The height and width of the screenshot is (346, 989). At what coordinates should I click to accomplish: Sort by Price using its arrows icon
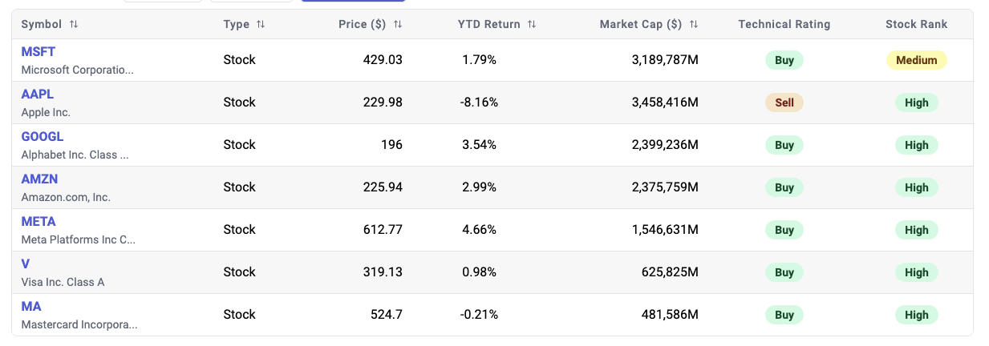point(398,25)
